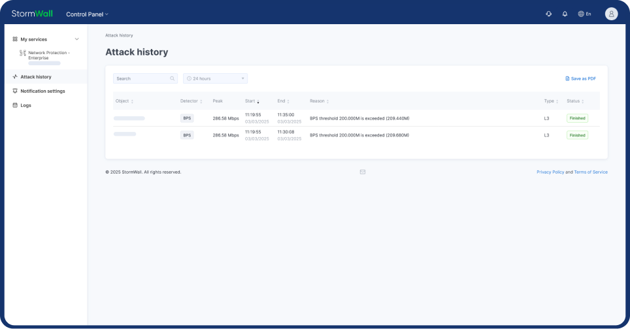Open the En language selector
Viewport: 630px width, 329px height.
pos(584,14)
